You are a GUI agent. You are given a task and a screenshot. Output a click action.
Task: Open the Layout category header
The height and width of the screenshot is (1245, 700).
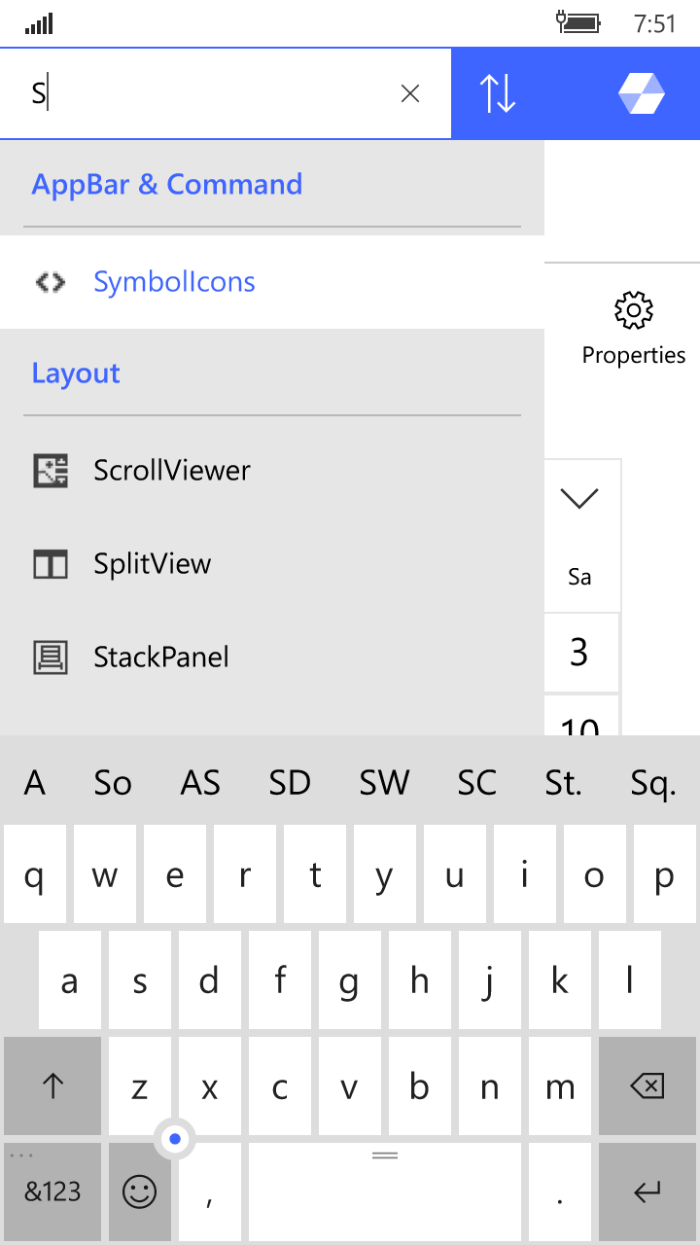click(76, 373)
